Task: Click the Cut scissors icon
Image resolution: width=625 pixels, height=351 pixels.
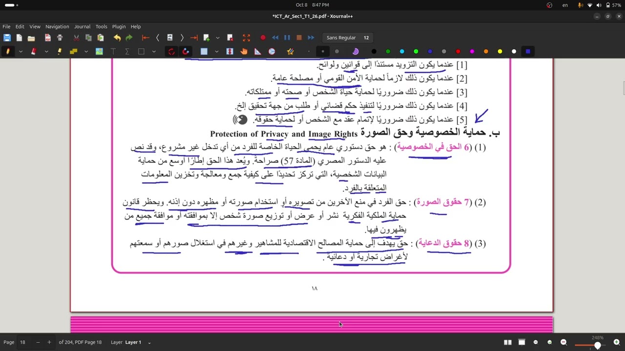Action: pos(76,38)
